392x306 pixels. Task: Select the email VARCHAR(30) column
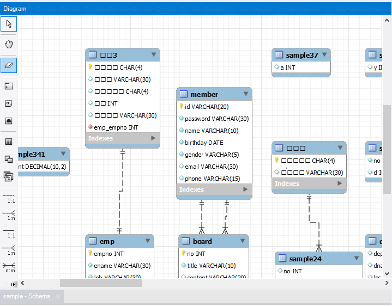[214, 167]
